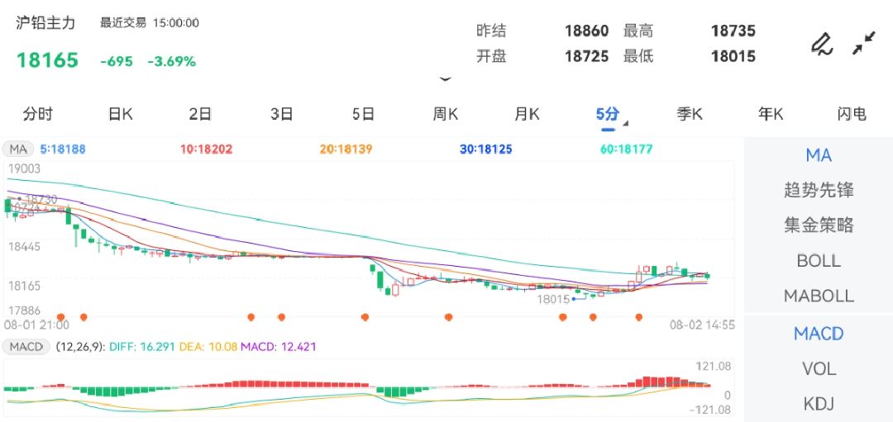
Task: Click the 开盘 value 18725
Action: tap(586, 56)
